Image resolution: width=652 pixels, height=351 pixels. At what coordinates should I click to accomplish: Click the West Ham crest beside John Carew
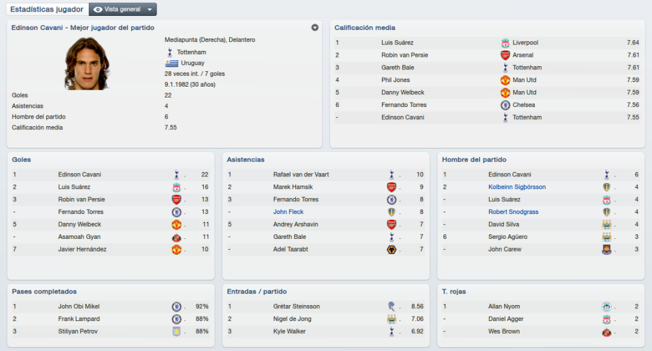click(607, 250)
